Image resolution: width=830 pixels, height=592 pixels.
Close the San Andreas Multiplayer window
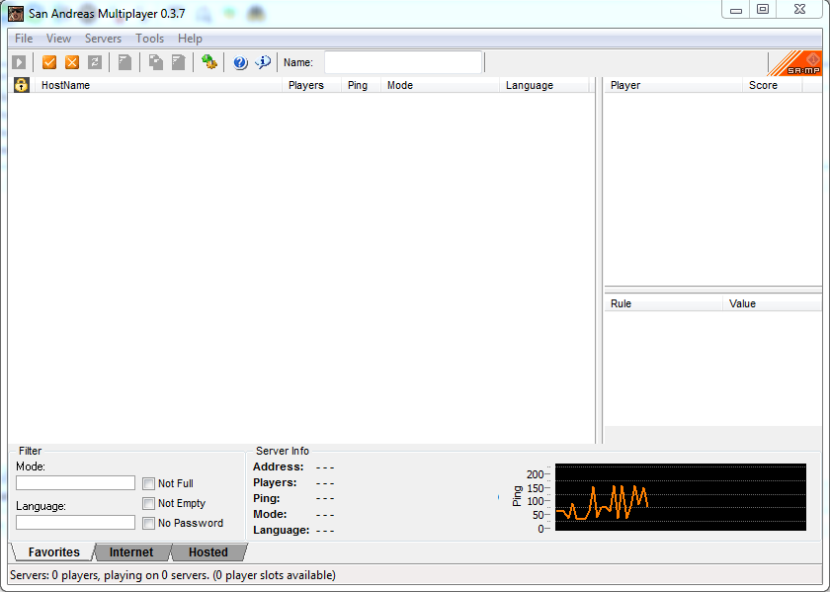[x=799, y=9]
